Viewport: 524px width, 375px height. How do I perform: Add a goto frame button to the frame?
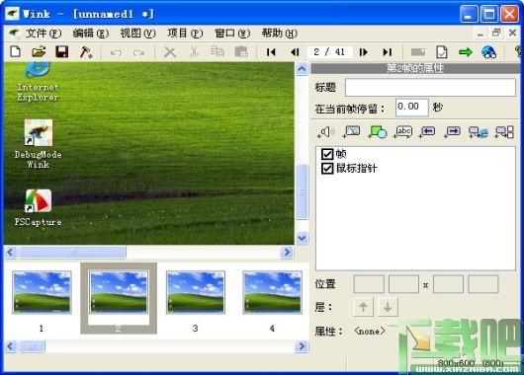click(x=504, y=132)
